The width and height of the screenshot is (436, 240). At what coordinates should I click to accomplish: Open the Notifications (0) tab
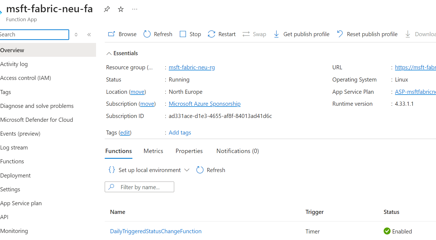(x=238, y=151)
